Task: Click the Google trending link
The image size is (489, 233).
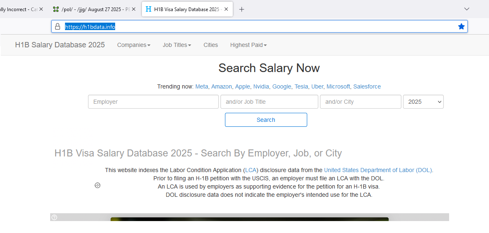Action: coord(282,86)
